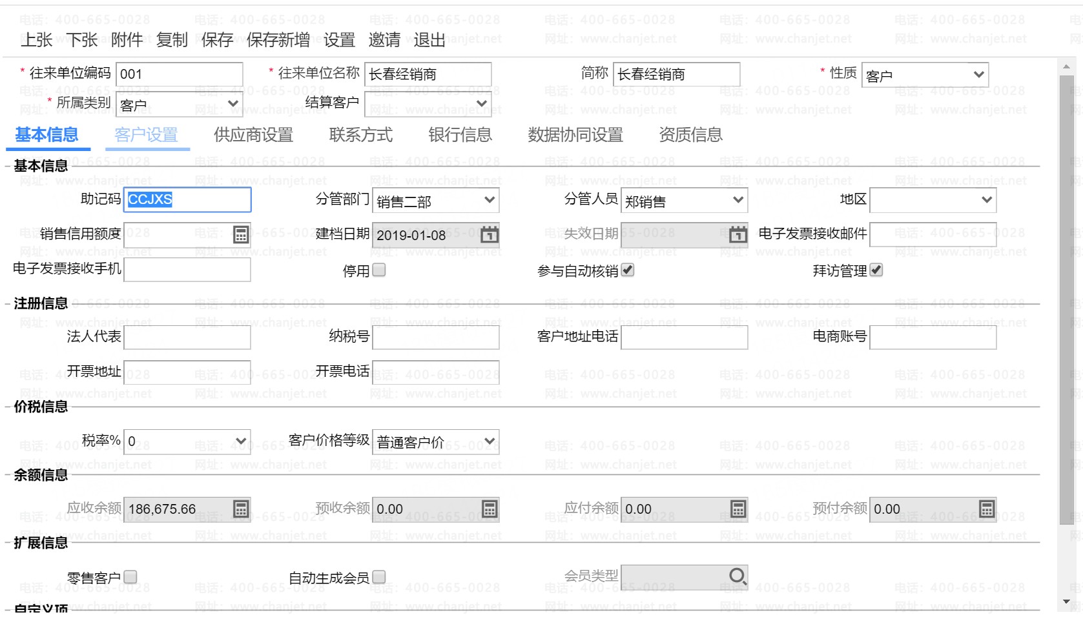Screen dimensions: 1083x628
Task: Click the 保存 button
Action: click(217, 40)
